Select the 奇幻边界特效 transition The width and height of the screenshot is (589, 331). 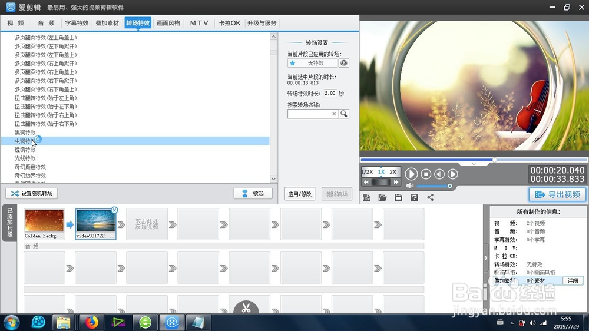click(31, 176)
